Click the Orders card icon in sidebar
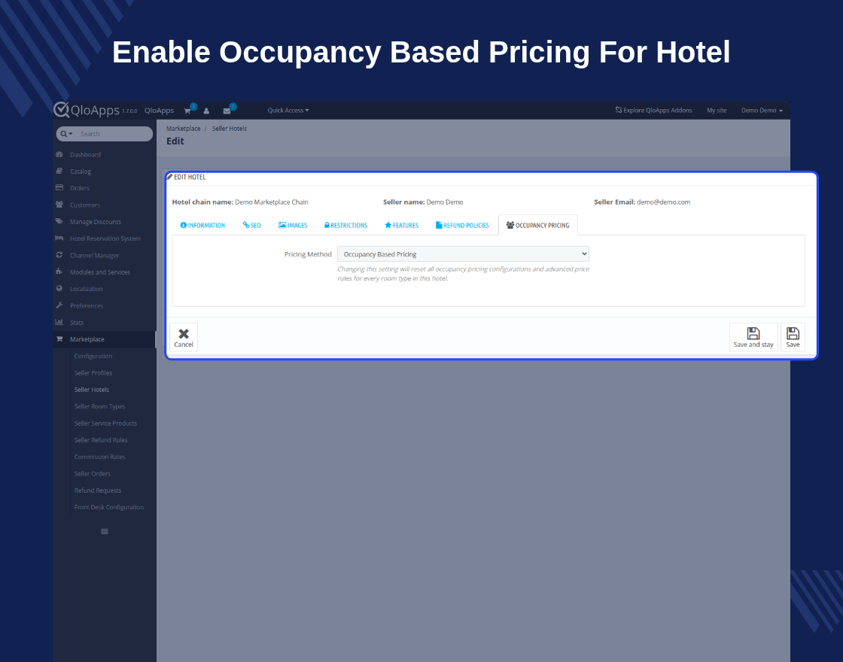The image size is (843, 662). (x=59, y=187)
